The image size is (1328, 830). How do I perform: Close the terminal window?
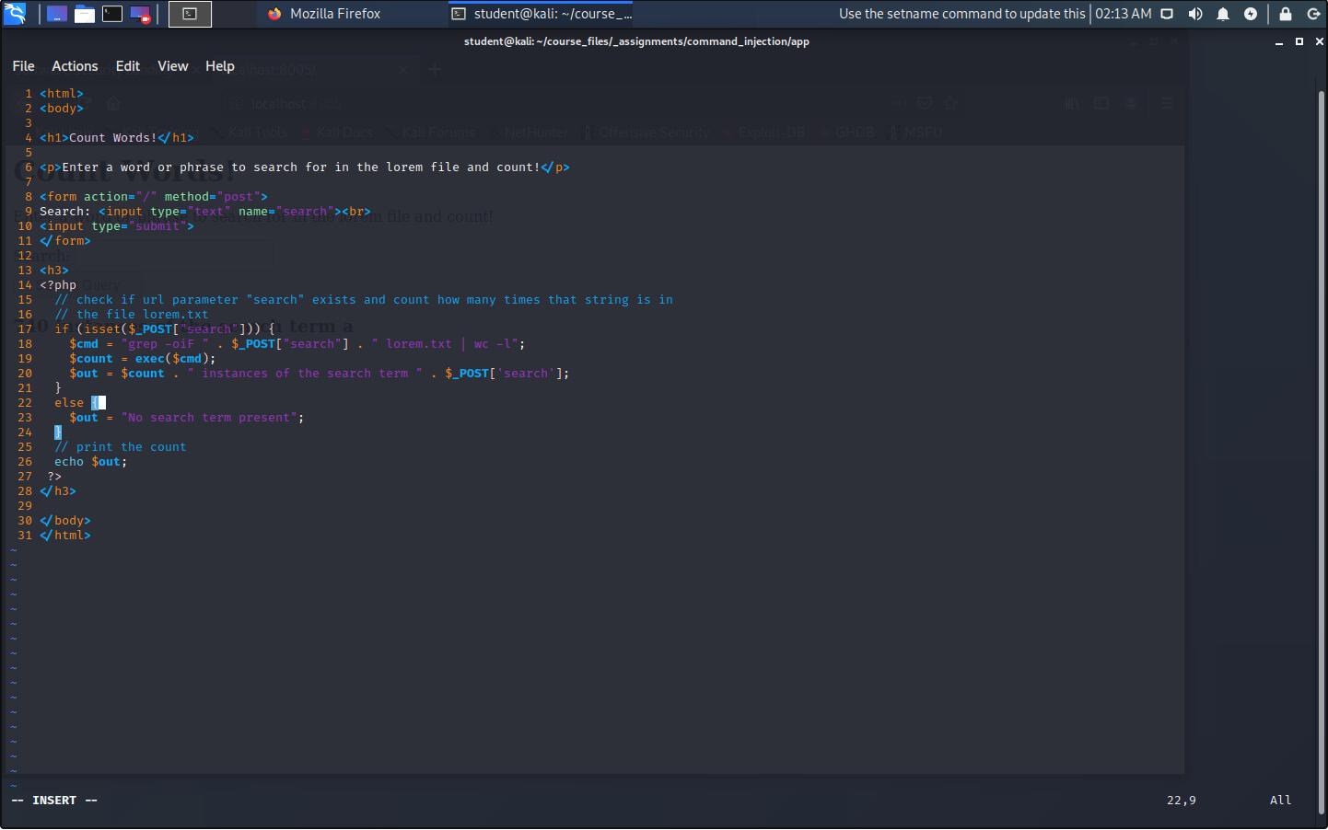(1320, 41)
